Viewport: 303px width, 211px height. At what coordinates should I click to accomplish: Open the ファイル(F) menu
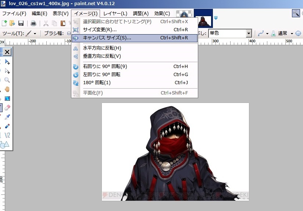(14, 14)
